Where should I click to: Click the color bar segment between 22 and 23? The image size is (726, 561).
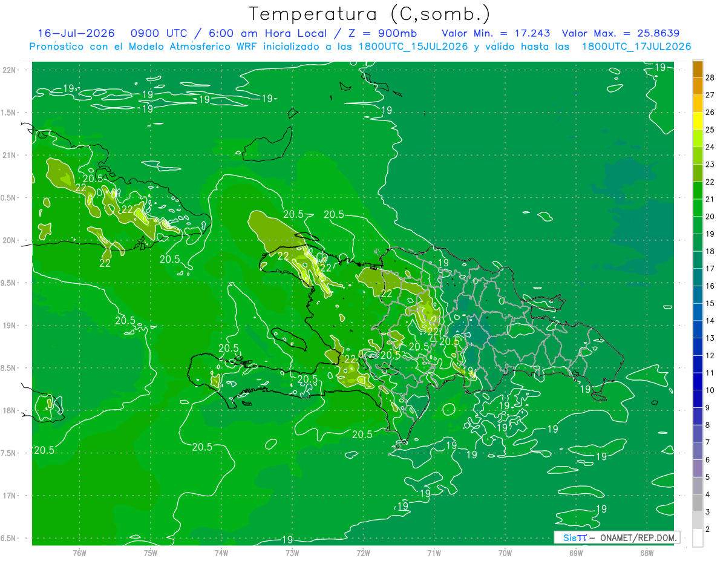[698, 173]
